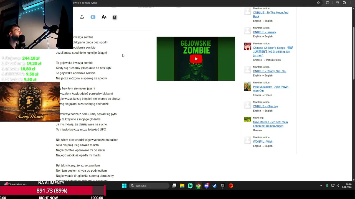This screenshot has height=199, width=355.
Task: Click the E explicit icon in toolbar
Action: 115,17
